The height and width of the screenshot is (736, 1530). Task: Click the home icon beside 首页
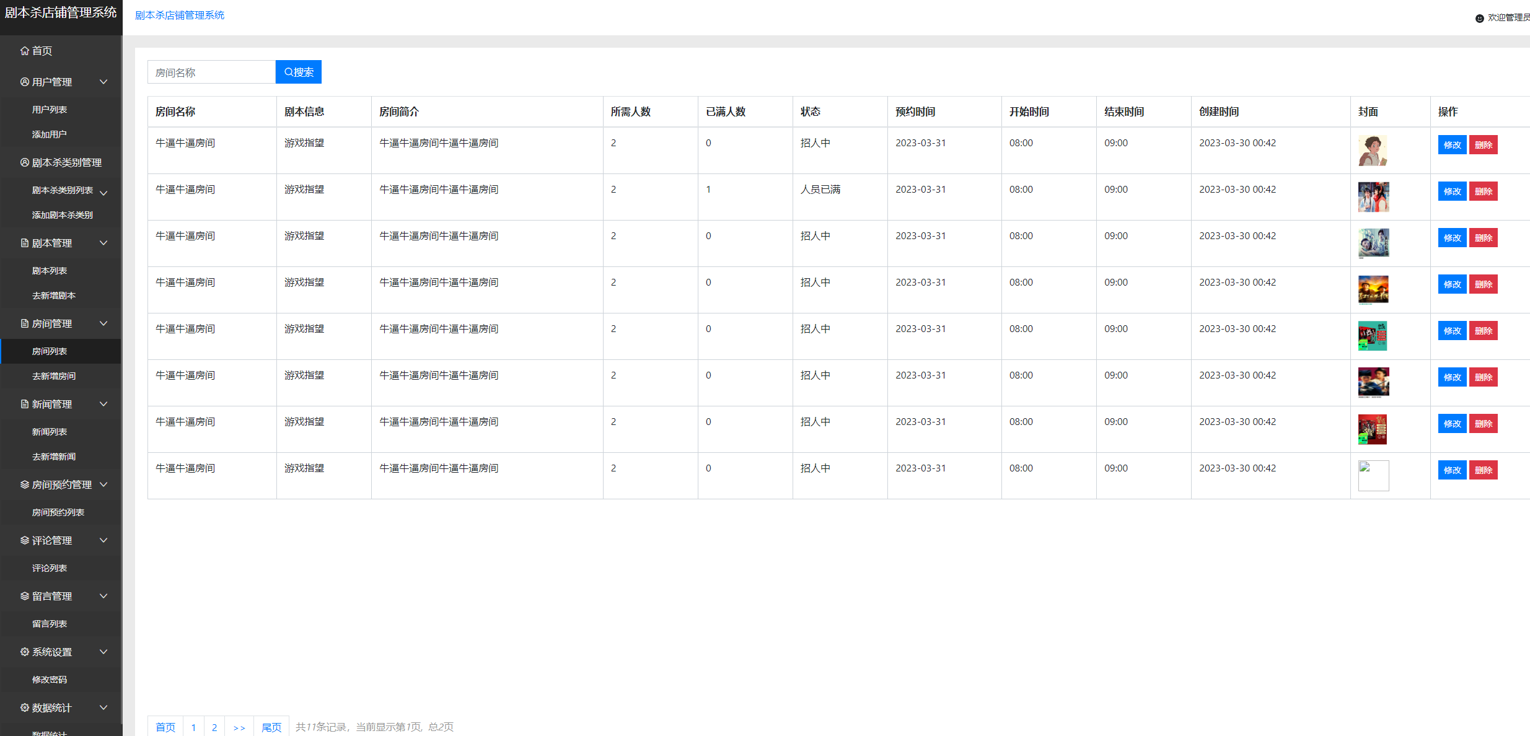point(25,51)
